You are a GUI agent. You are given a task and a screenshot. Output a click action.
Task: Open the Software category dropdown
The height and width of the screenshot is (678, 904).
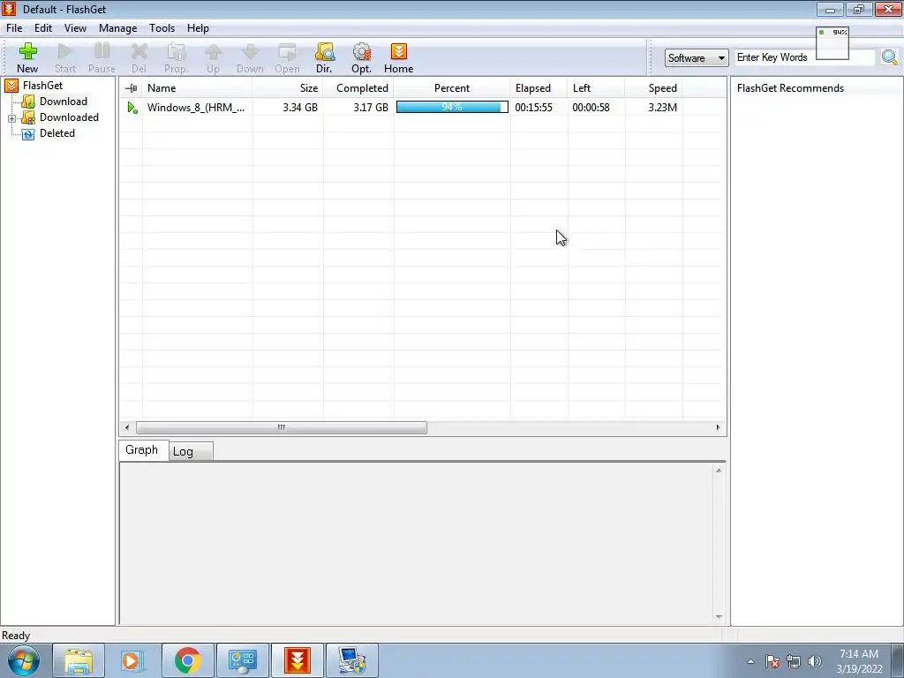coord(697,58)
